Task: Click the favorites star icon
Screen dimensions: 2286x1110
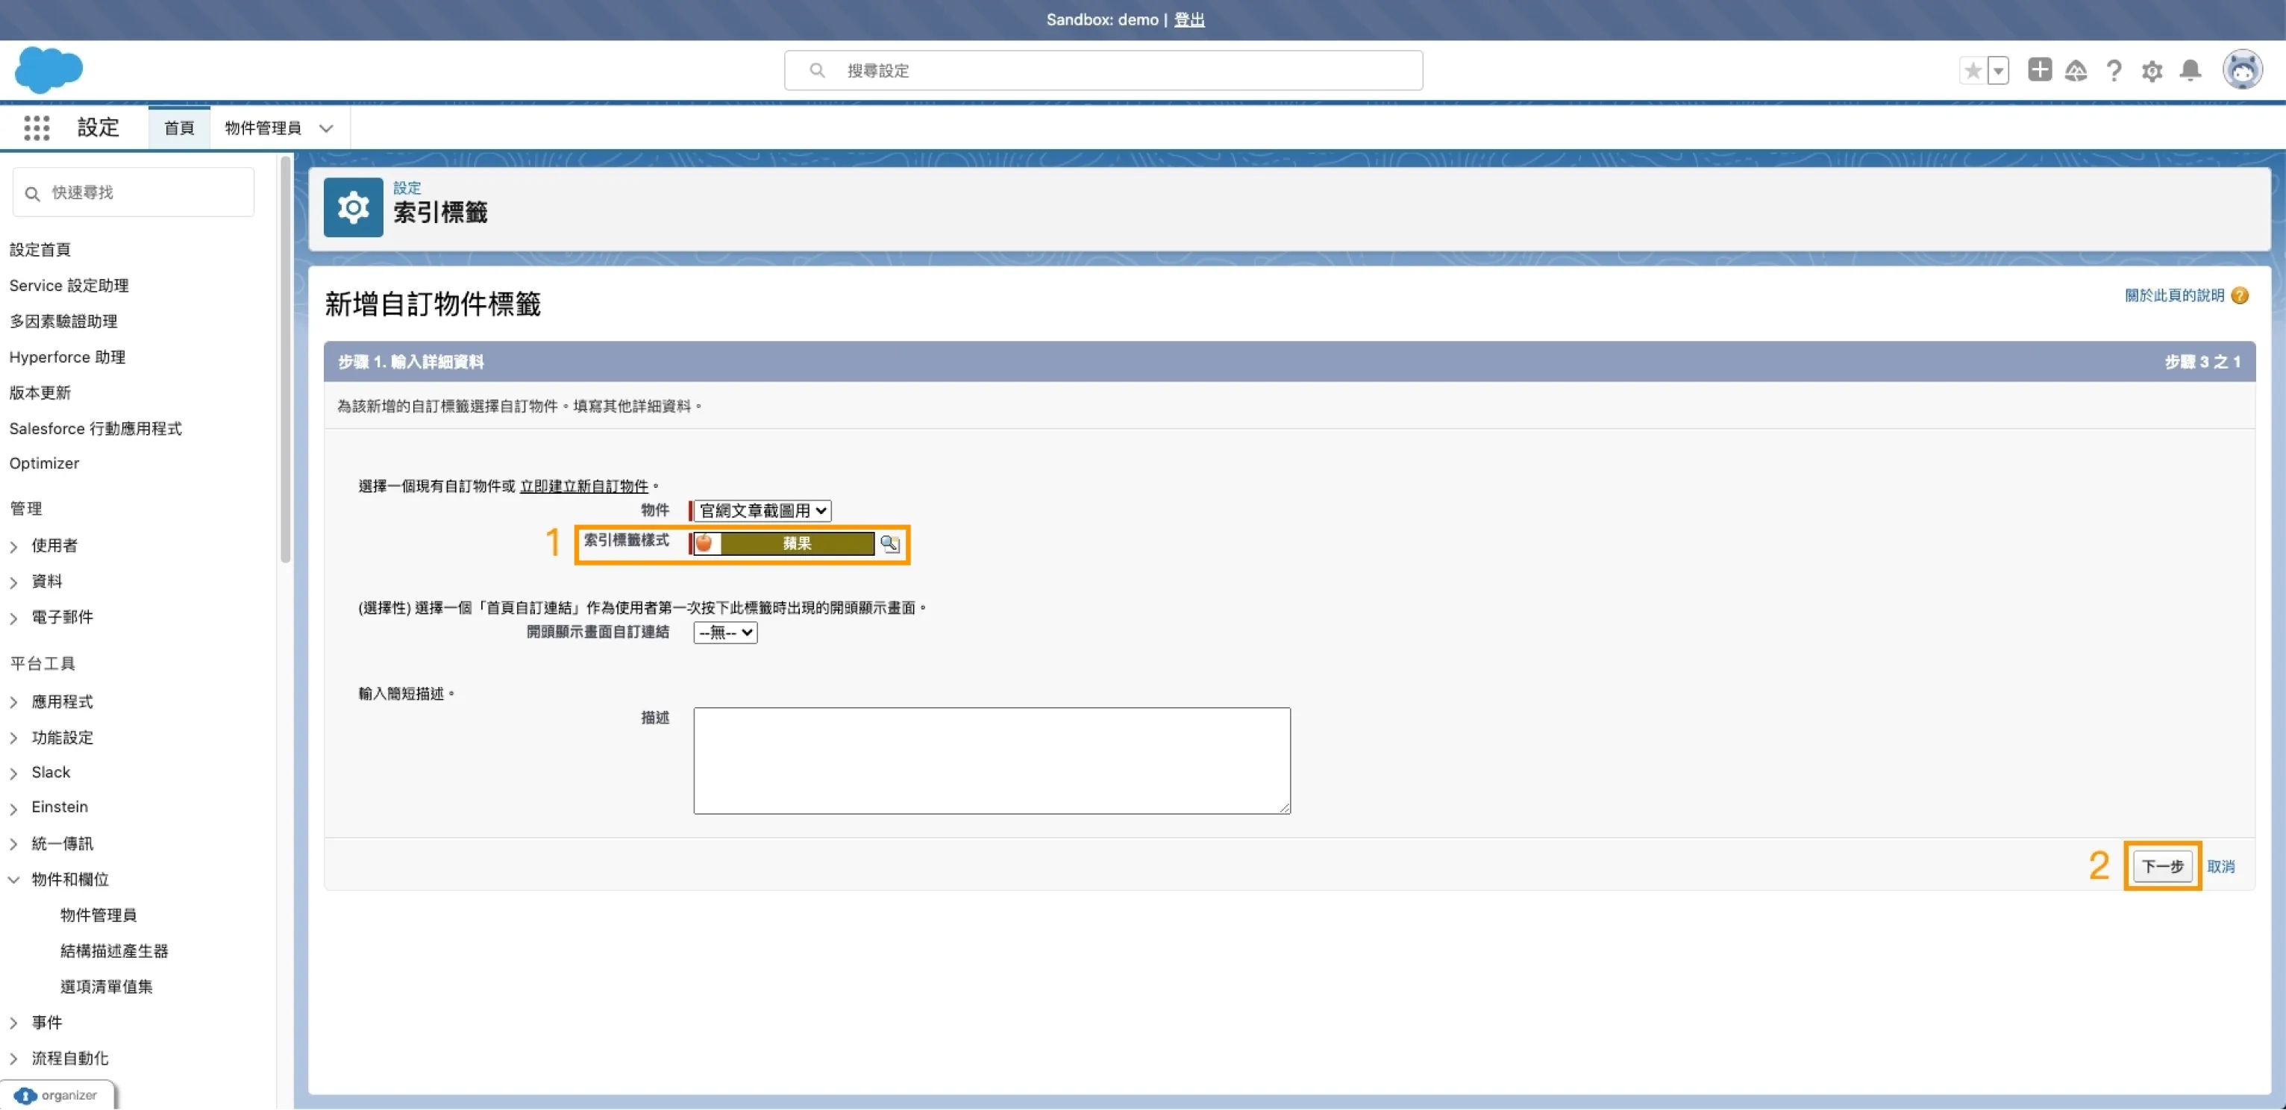Action: 1972,70
